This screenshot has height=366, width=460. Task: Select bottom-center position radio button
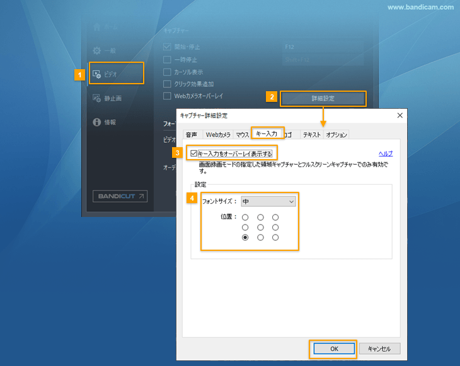260,238
